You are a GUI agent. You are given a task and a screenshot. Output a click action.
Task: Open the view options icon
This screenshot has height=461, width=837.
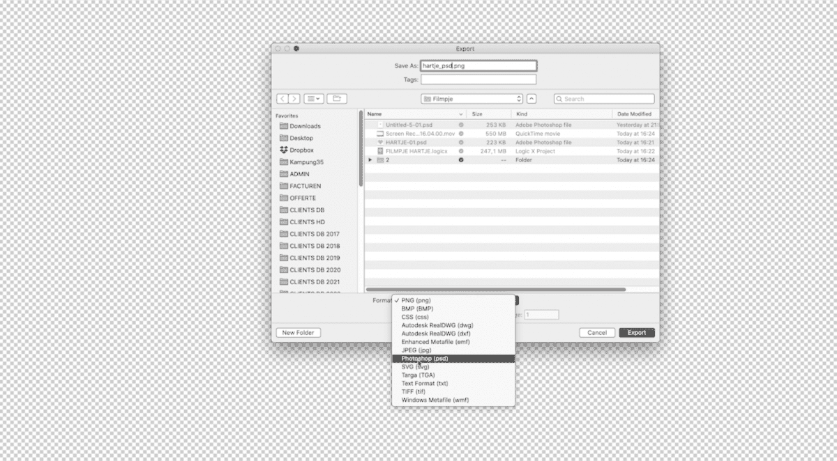tap(313, 98)
